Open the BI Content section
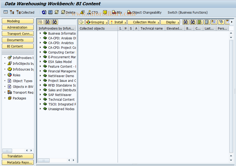The width and height of the screenshot is (236, 166). 18,46
